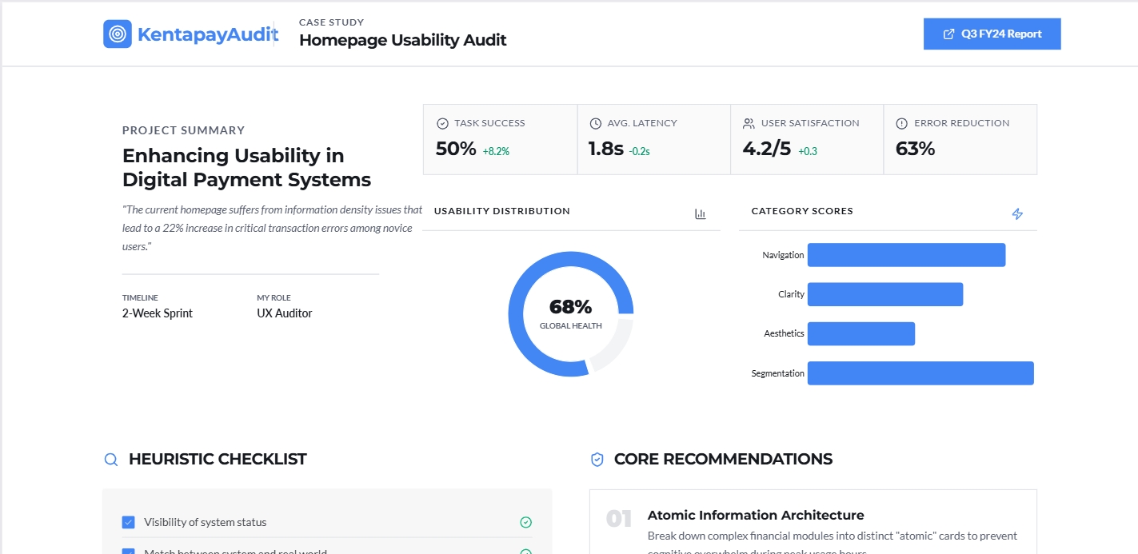Screen dimensions: 1138x554
Task: Click the Aesthetics score bar
Action: click(x=861, y=334)
